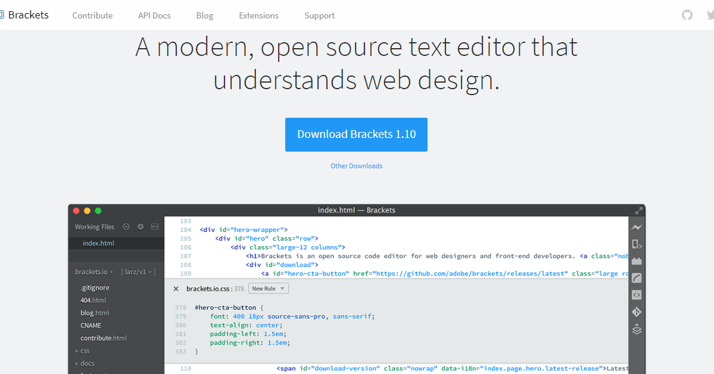
Task: Click the main headline text
Action: 357,64
